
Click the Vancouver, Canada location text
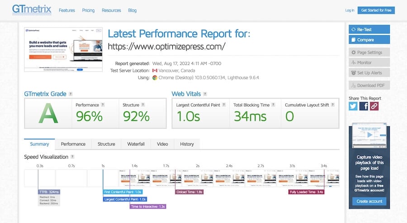coord(177,71)
